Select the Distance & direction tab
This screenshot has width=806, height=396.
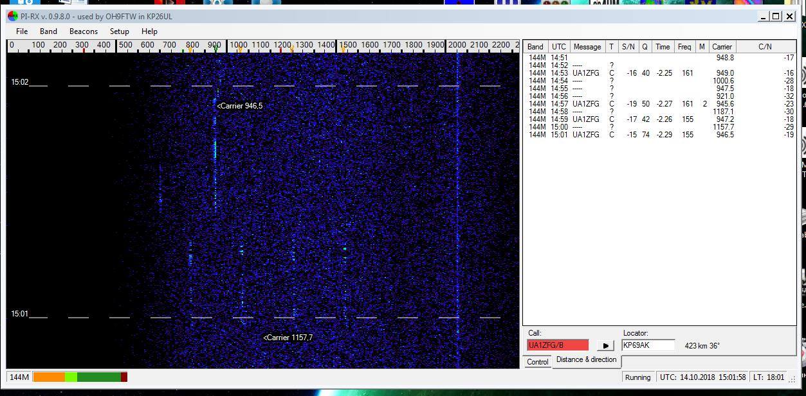[586, 359]
